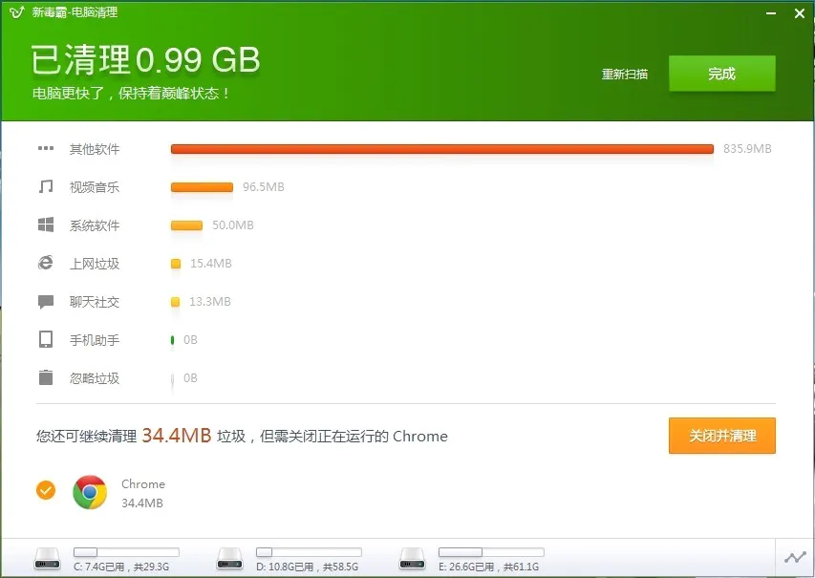Click the 新毒霸 bird logo icon

pyautogui.click(x=17, y=12)
